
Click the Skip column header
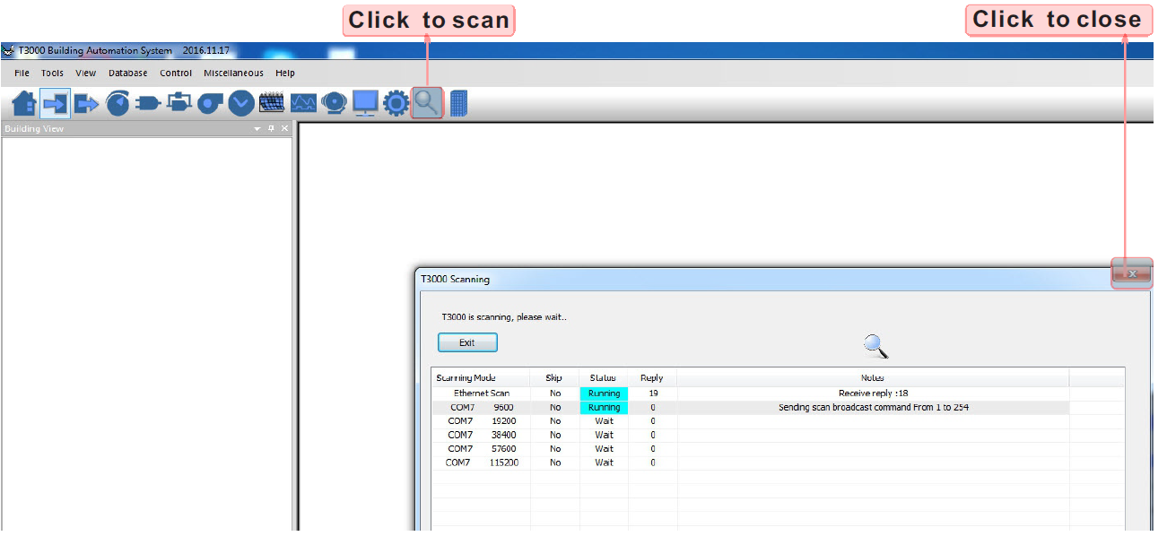[554, 378]
